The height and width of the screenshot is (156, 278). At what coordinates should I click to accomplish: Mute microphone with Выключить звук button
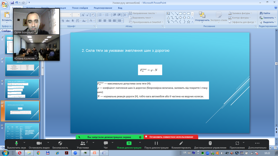[16, 144]
